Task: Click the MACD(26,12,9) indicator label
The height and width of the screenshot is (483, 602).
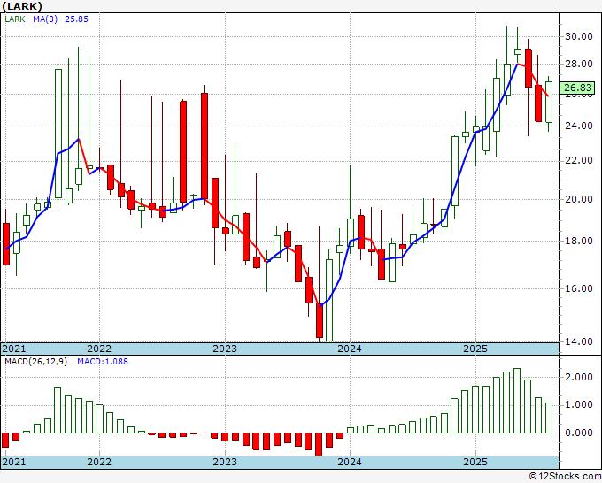Action: tap(35, 362)
